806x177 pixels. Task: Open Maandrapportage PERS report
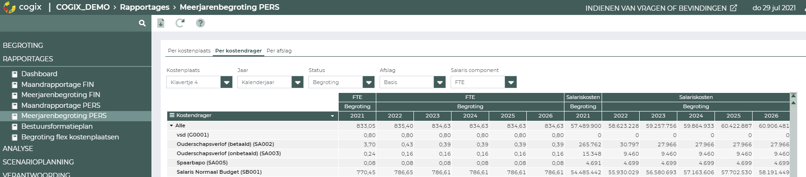[x=61, y=105]
